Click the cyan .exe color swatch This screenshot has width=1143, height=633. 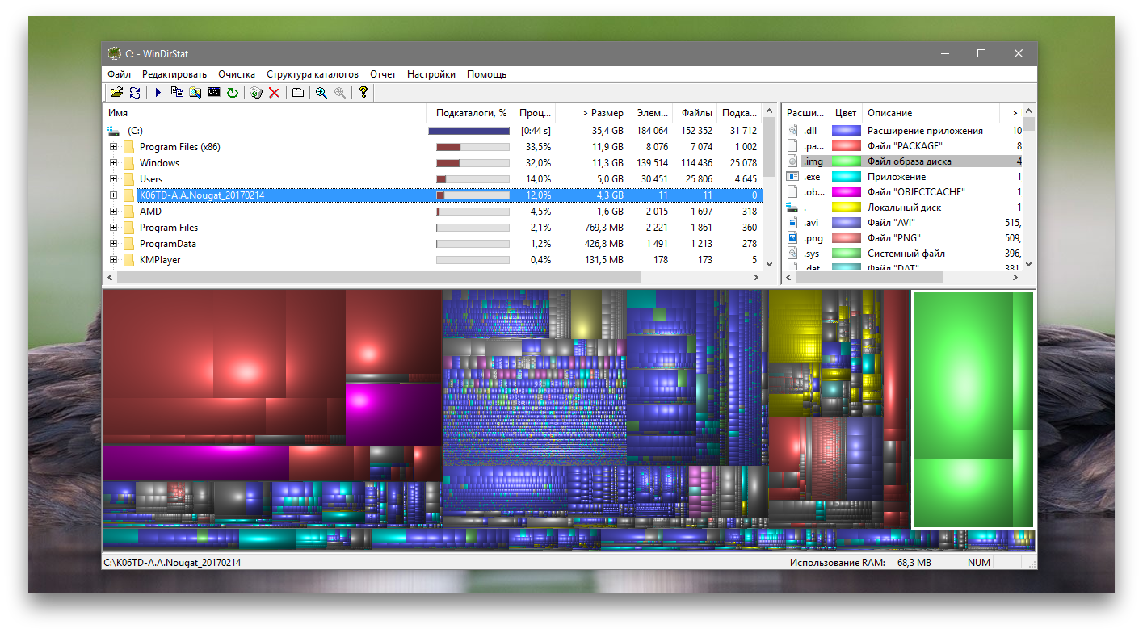(x=846, y=177)
